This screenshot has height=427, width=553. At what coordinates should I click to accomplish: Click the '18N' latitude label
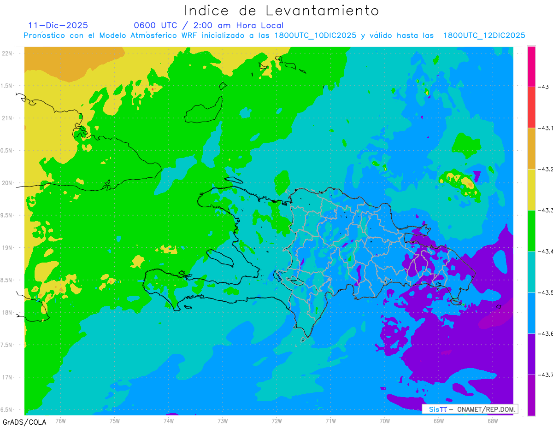tap(7, 313)
